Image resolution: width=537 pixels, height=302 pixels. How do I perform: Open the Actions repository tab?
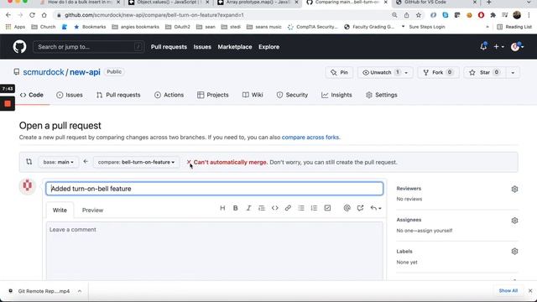tap(169, 95)
